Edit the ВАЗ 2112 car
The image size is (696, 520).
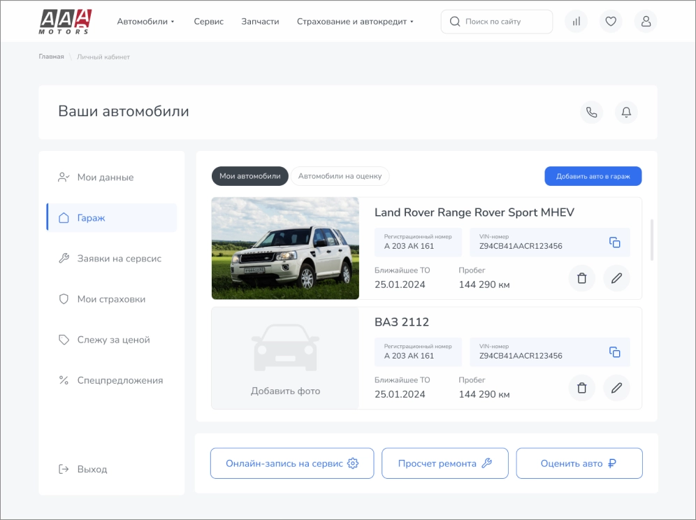616,388
